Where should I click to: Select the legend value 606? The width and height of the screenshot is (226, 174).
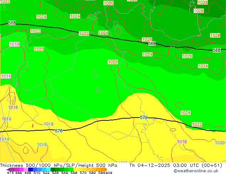(108, 173)
